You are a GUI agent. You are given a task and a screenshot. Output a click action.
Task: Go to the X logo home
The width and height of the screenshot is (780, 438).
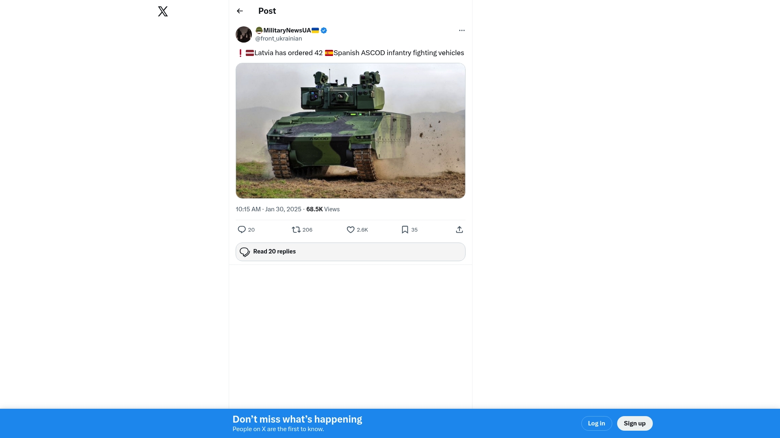[x=163, y=11]
